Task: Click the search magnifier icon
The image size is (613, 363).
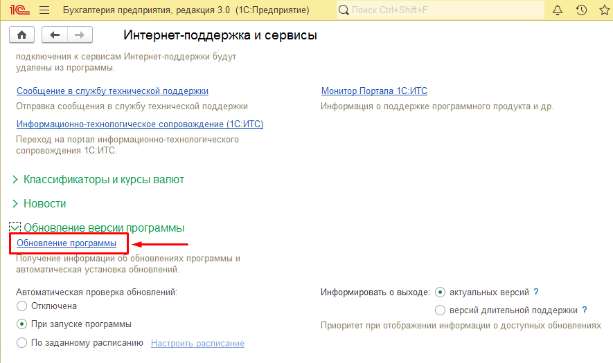Action: point(344,10)
